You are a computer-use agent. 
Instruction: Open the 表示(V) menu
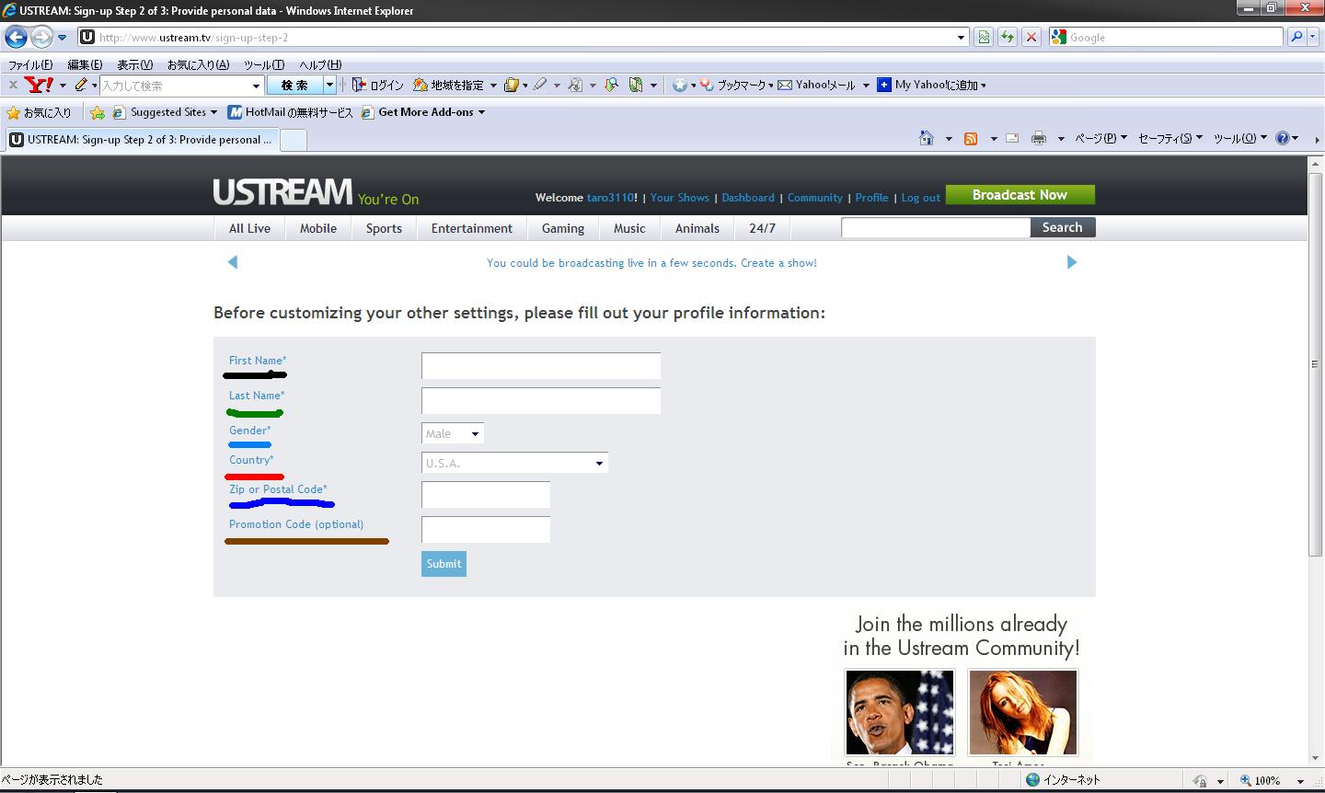point(134,64)
